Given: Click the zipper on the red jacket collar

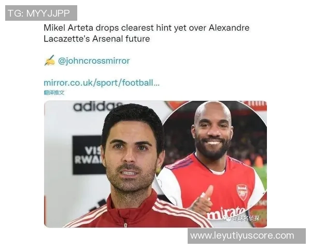Looking at the screenshot, I should coord(125,223).
